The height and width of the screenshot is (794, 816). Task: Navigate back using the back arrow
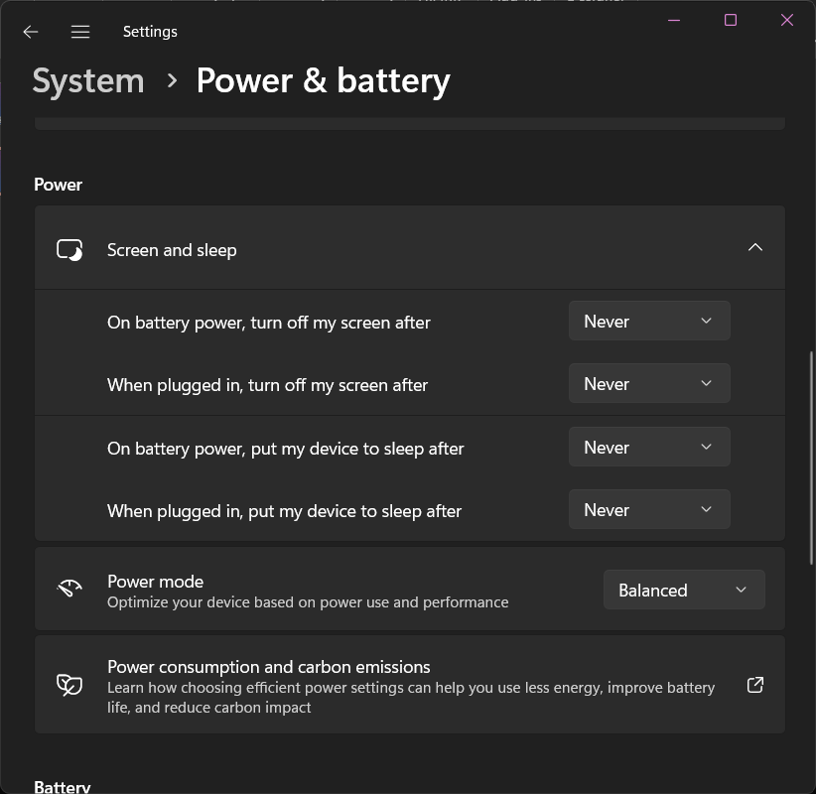click(30, 31)
